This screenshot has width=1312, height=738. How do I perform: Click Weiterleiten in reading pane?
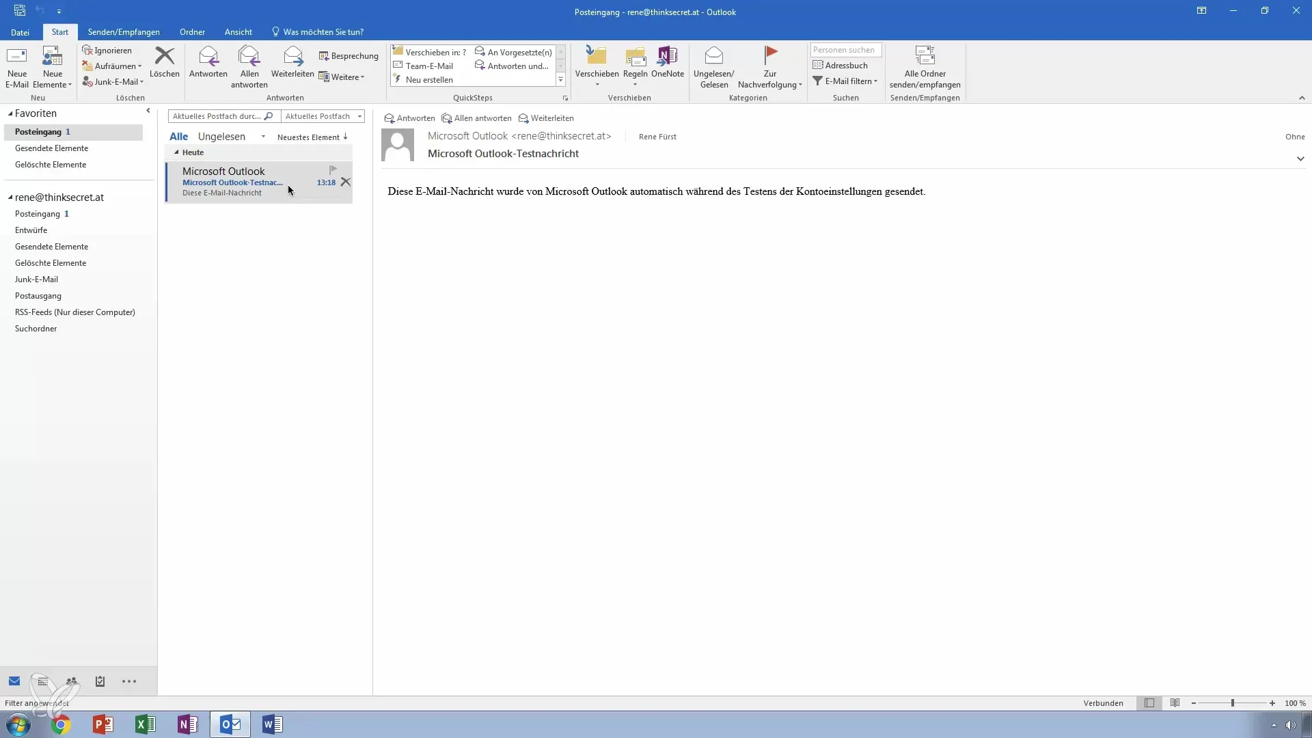[x=546, y=118]
